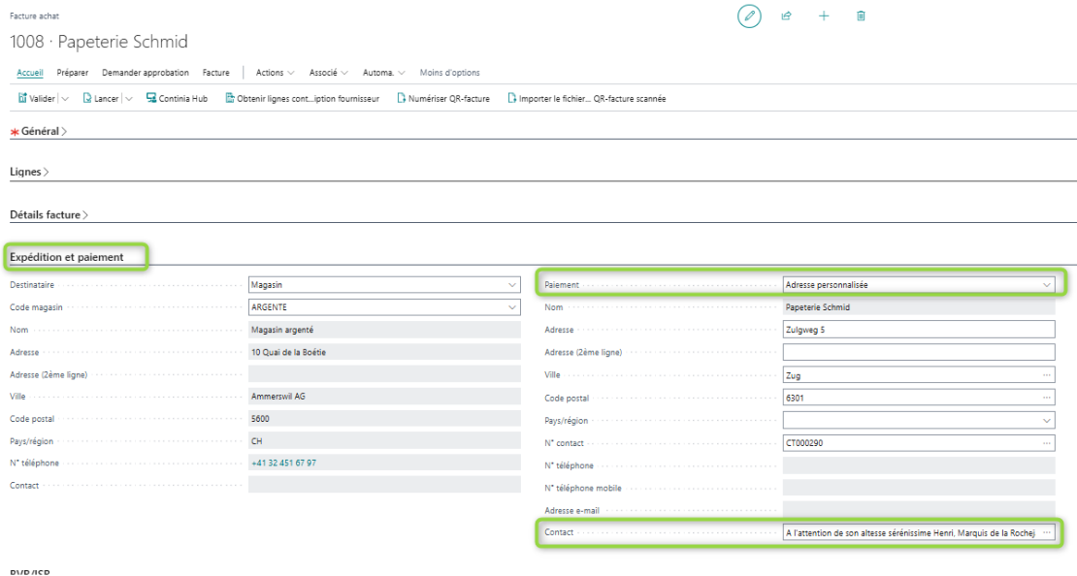Open the Facture tab
Viewport: 1077px width, 576px height.
(215, 73)
